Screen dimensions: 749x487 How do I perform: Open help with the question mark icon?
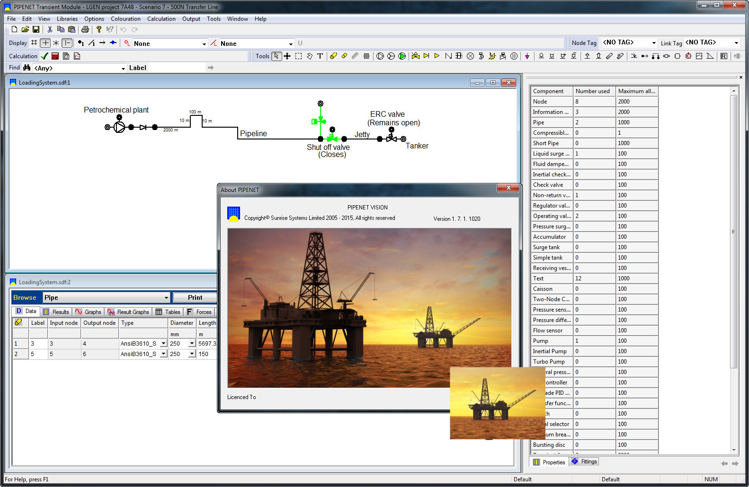coord(98,29)
